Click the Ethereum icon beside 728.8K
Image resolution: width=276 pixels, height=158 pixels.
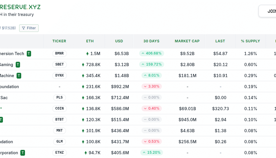[x=83, y=65]
